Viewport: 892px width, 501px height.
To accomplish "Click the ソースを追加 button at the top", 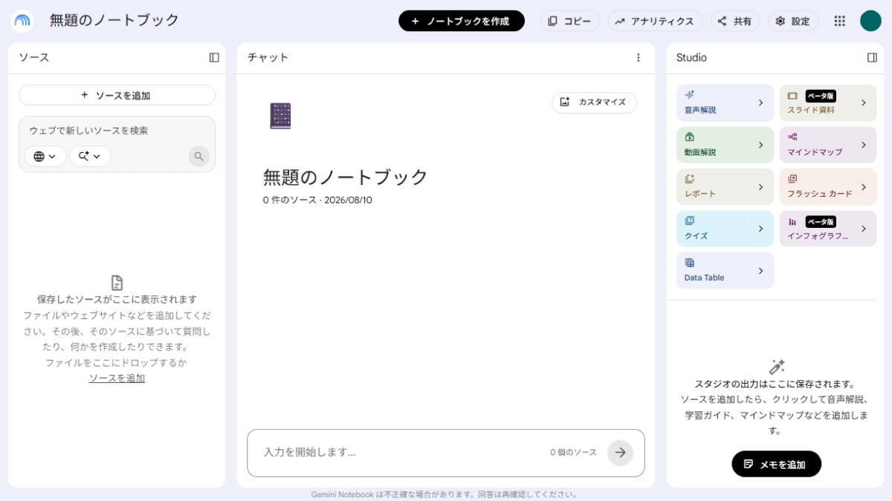I will click(117, 95).
